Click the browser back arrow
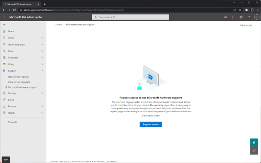 [4, 10]
